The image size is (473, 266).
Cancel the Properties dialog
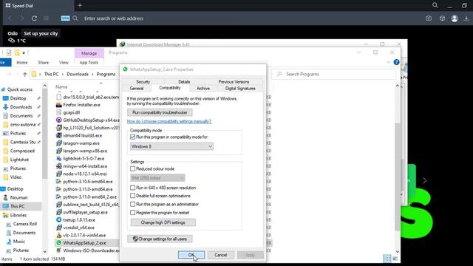[x=220, y=255]
